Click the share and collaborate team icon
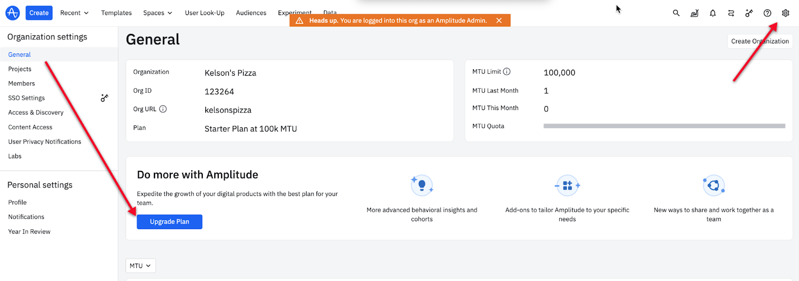Viewport: 799px width, 281px height. (714, 185)
